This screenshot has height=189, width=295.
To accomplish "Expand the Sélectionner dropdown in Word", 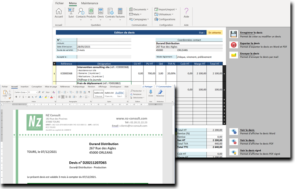I will click(x=144, y=98).
